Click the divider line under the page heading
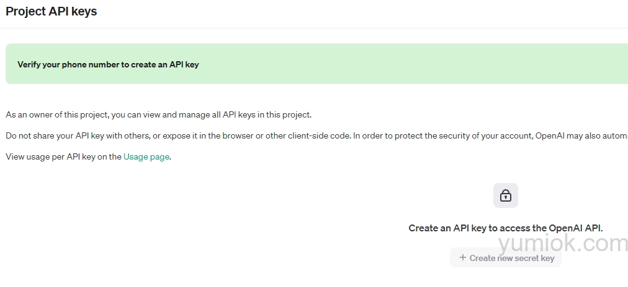Screen dimensions: 628x287 310,28
